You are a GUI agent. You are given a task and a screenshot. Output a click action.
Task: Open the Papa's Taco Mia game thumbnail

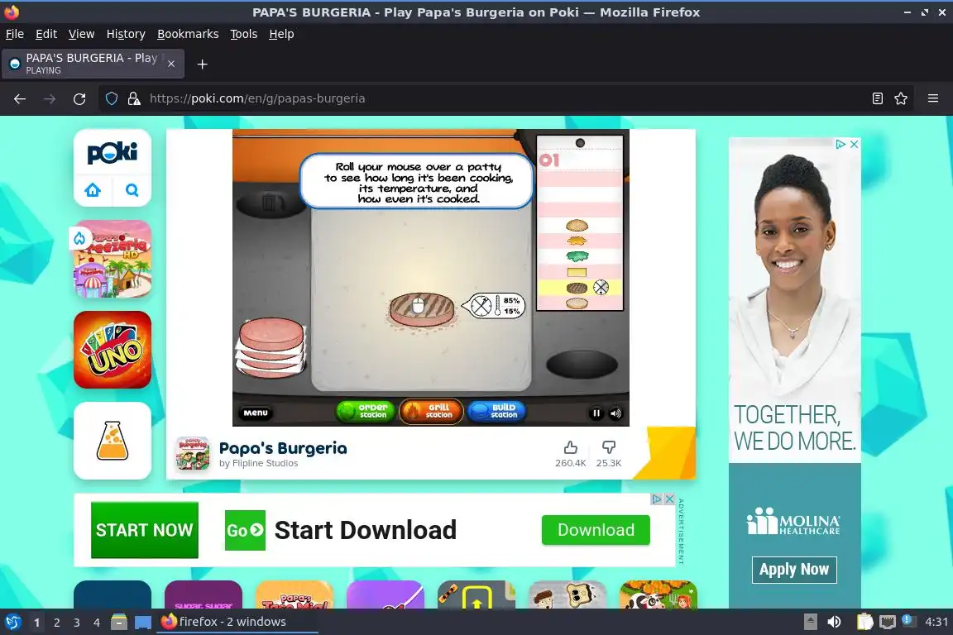point(295,594)
